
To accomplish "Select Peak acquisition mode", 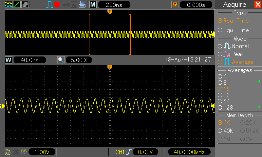I will coord(231,54).
